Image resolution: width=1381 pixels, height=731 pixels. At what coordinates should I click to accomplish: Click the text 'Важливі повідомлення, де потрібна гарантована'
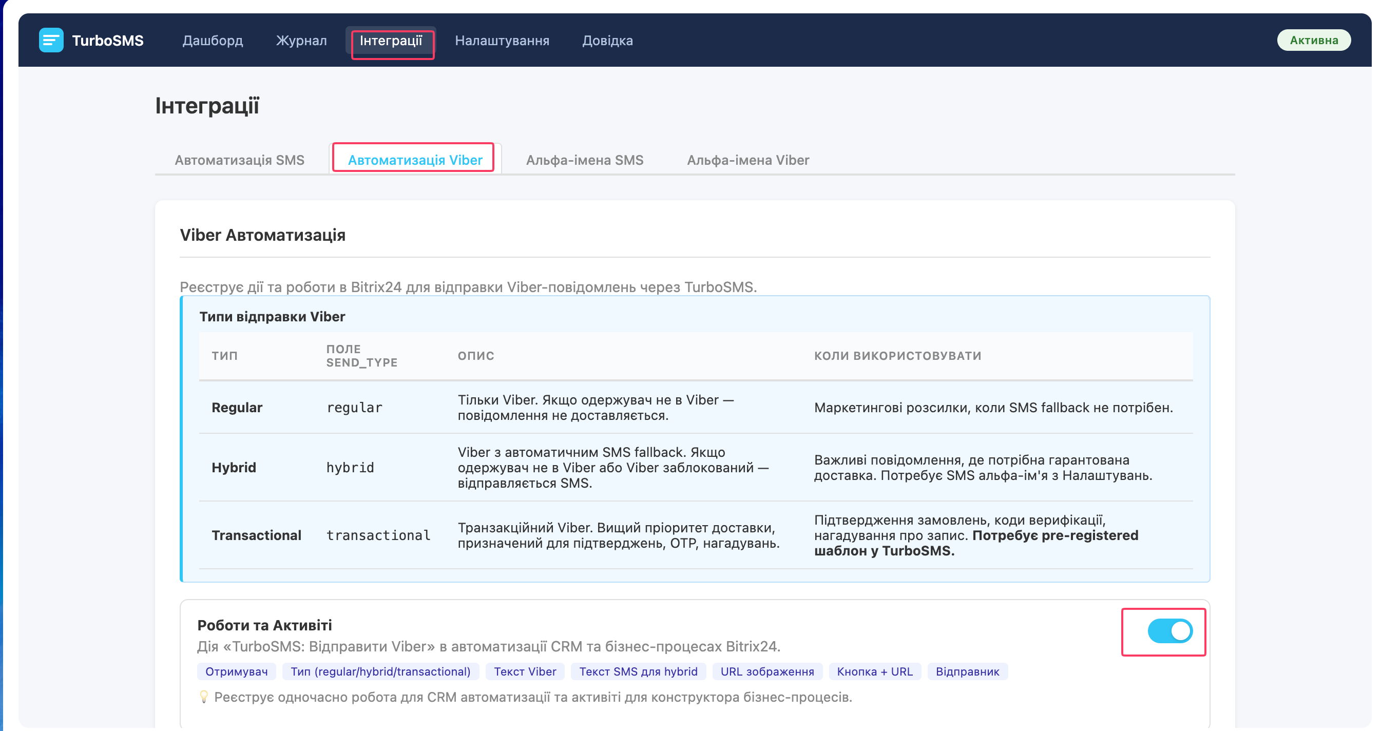pyautogui.click(x=983, y=467)
